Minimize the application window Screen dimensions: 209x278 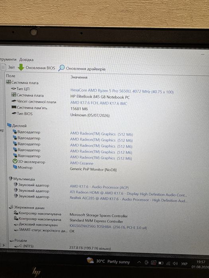[203, 54]
